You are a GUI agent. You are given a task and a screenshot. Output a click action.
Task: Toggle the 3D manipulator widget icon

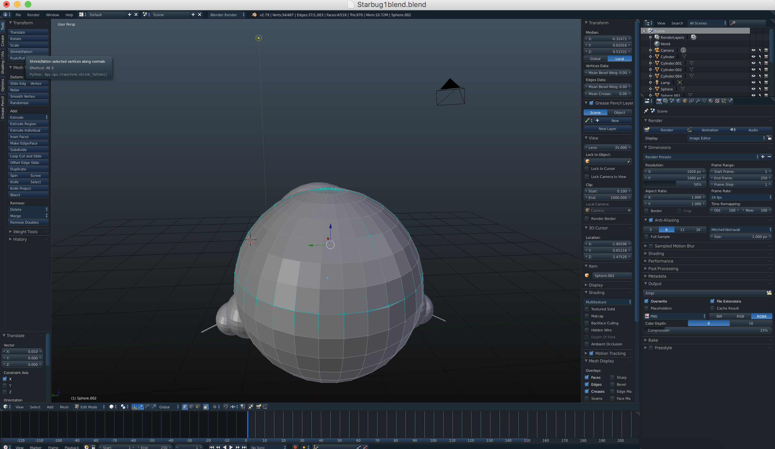[134, 407]
